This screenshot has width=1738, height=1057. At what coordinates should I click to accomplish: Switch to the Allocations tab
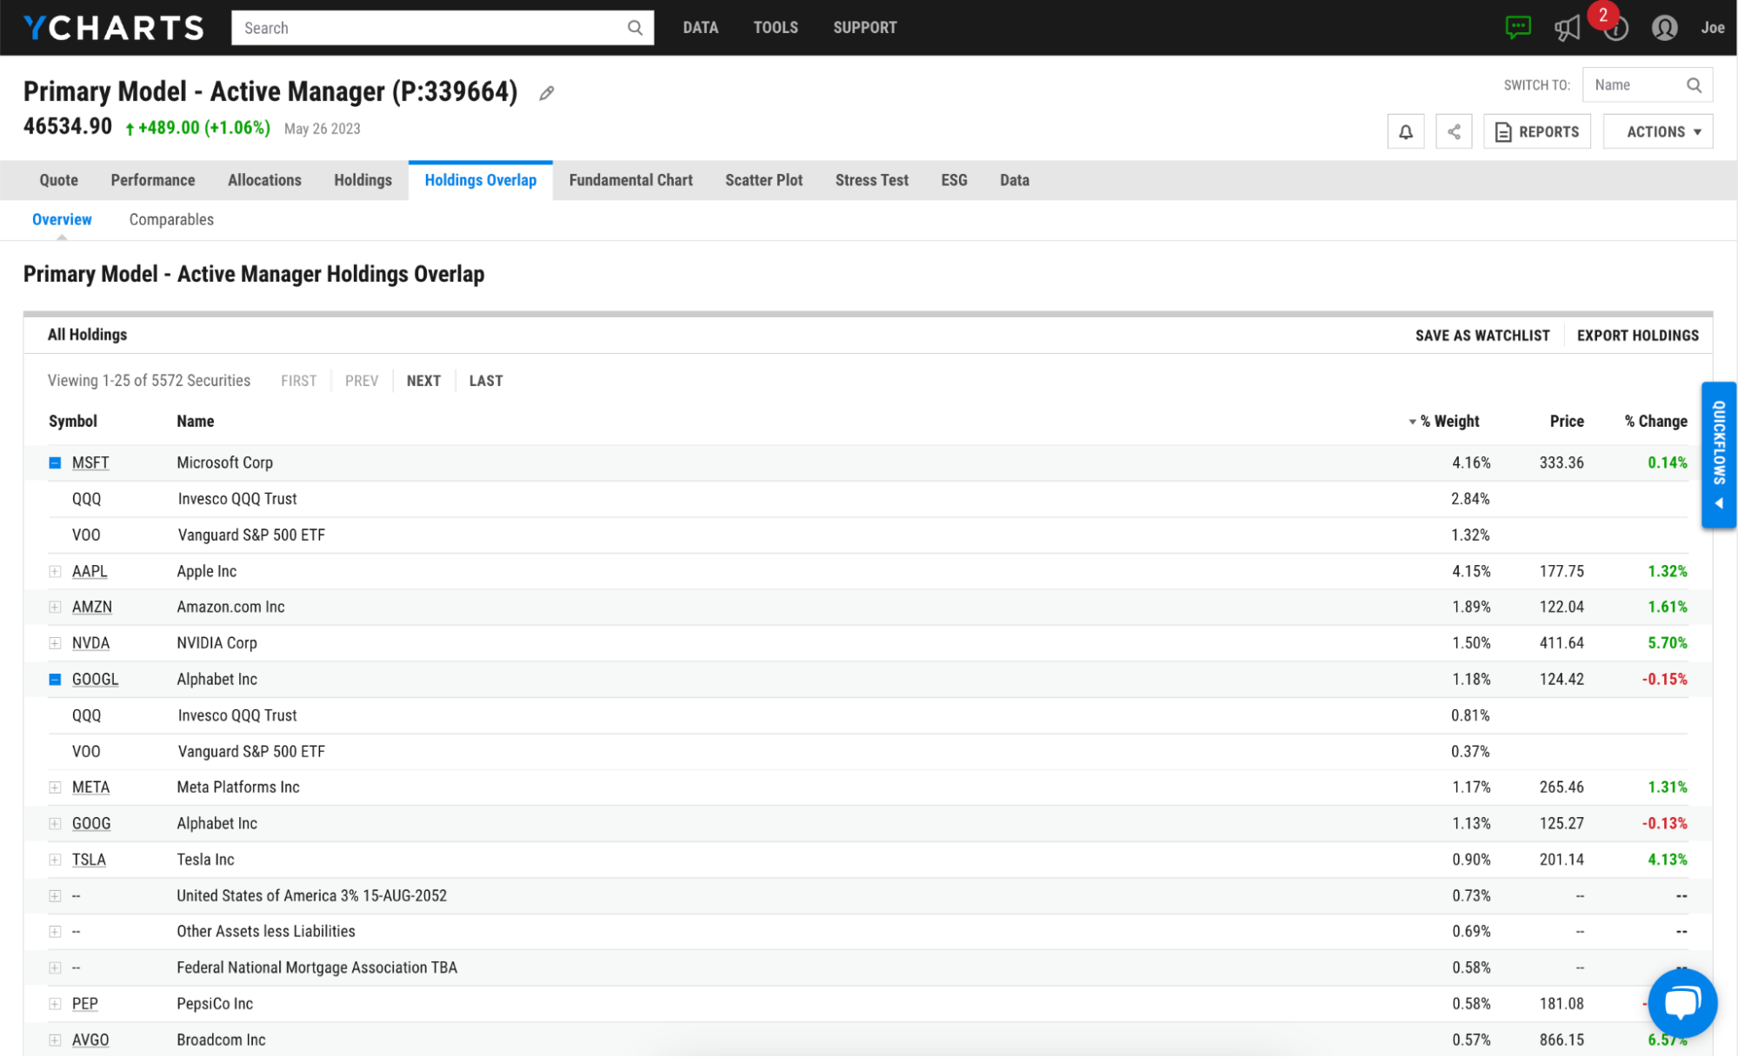[x=264, y=180]
